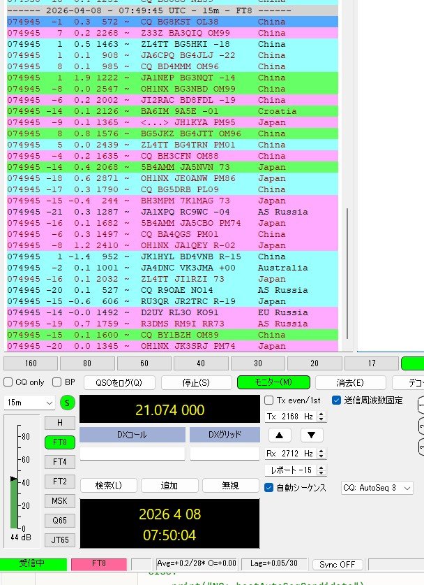The width and height of the screenshot is (424, 585).
Task: Select decode row R3DMS RM9I RR73
Action: click(172, 324)
